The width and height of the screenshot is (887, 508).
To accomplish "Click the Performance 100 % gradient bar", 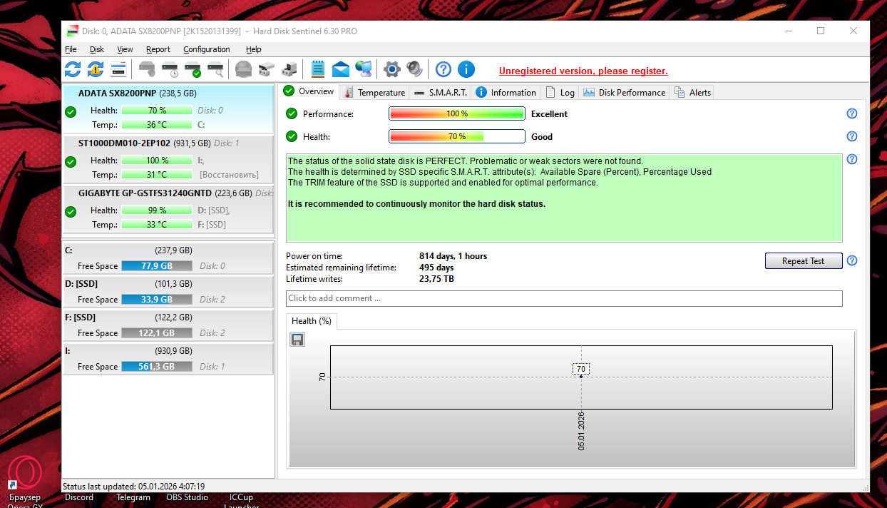I will coord(457,113).
